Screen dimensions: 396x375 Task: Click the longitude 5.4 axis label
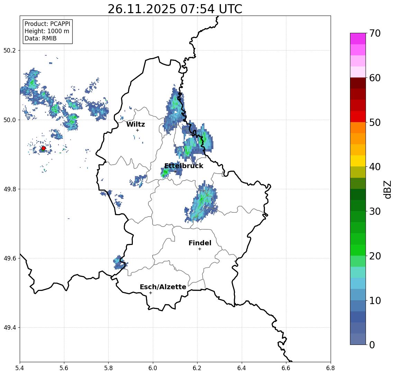[x=20, y=368]
